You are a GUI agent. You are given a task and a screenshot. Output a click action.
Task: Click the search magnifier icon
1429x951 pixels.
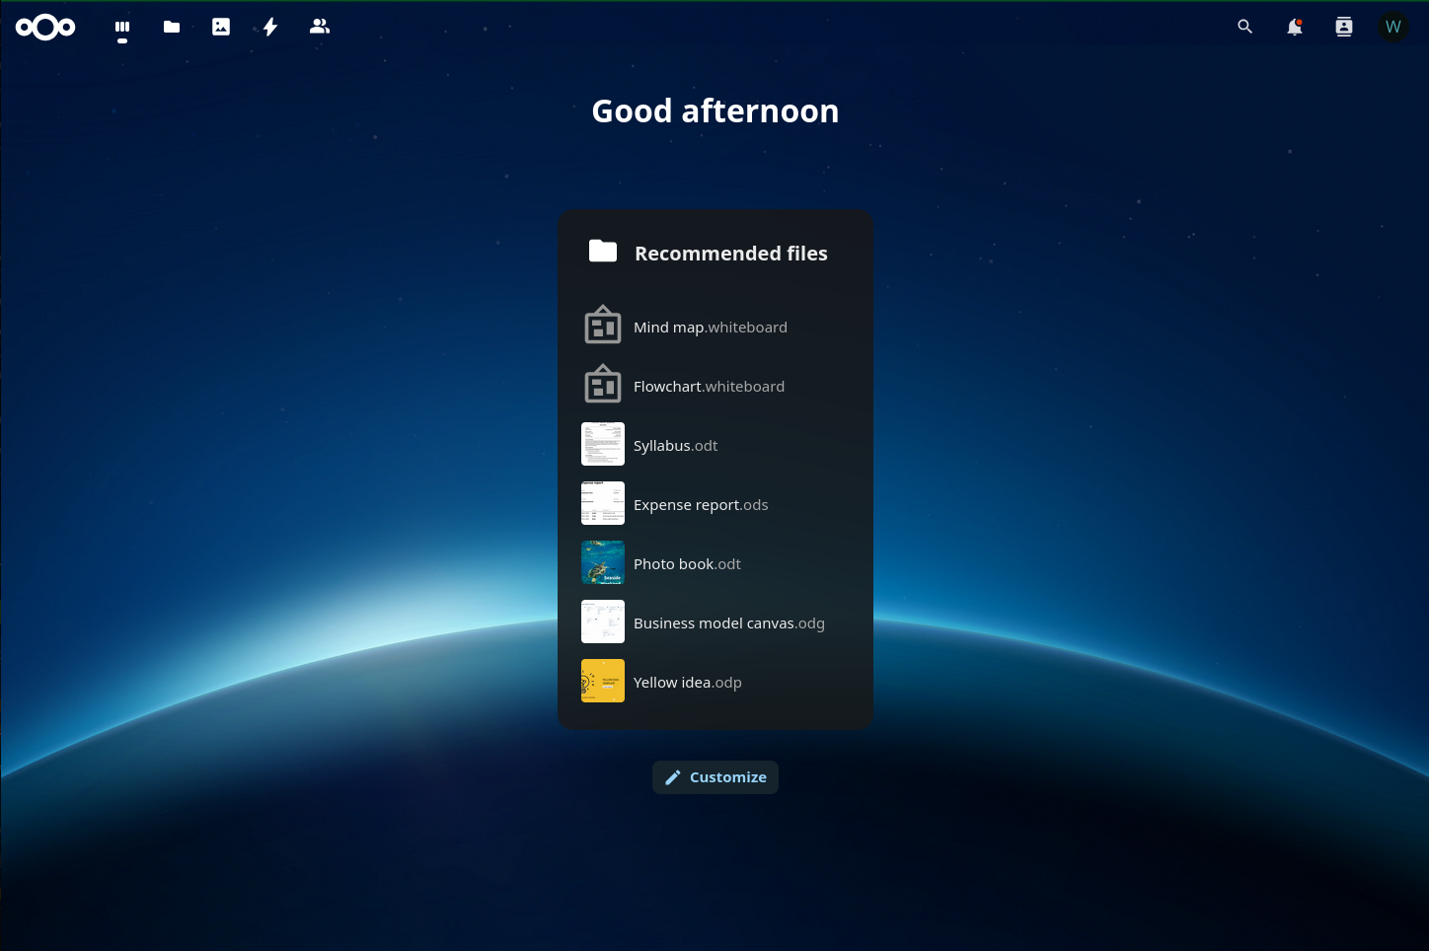tap(1245, 28)
